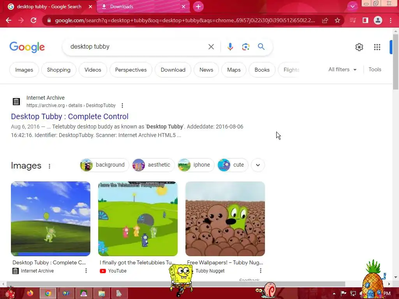The width and height of the screenshot is (399, 299).
Task: Launch Firefox from the taskbar
Action: coord(30,294)
